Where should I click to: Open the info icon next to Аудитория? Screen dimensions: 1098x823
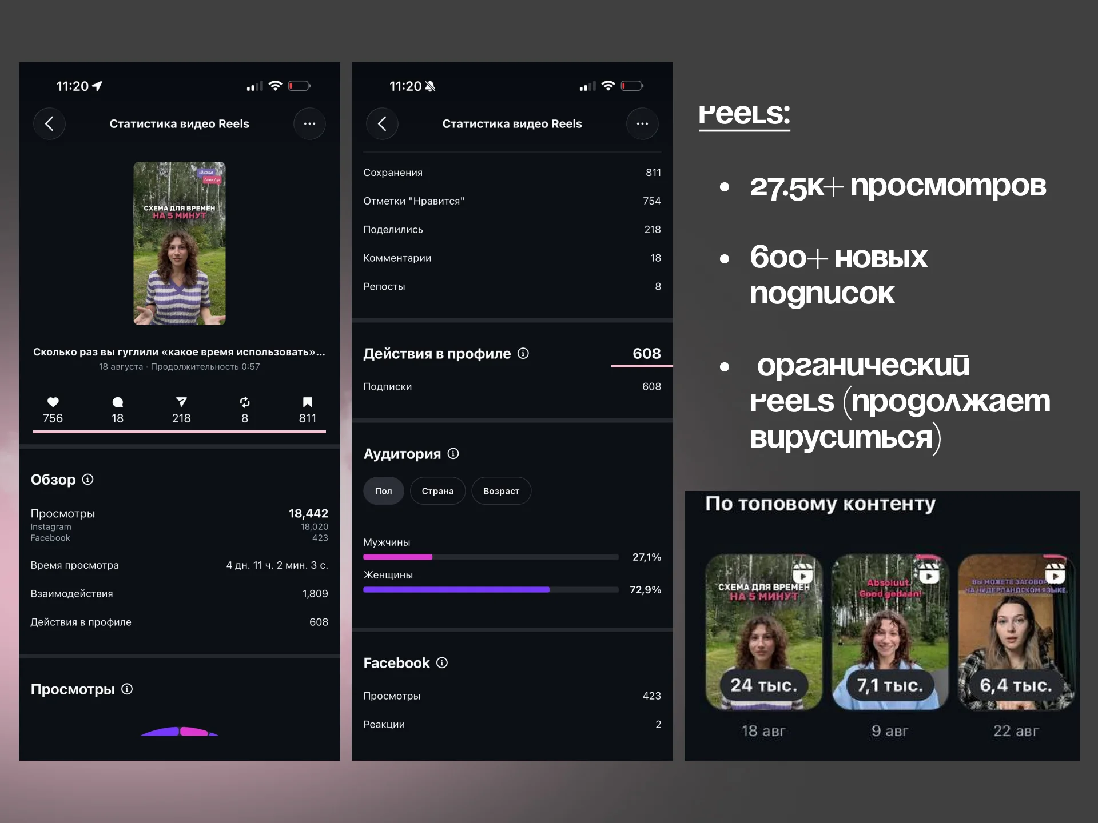click(453, 453)
